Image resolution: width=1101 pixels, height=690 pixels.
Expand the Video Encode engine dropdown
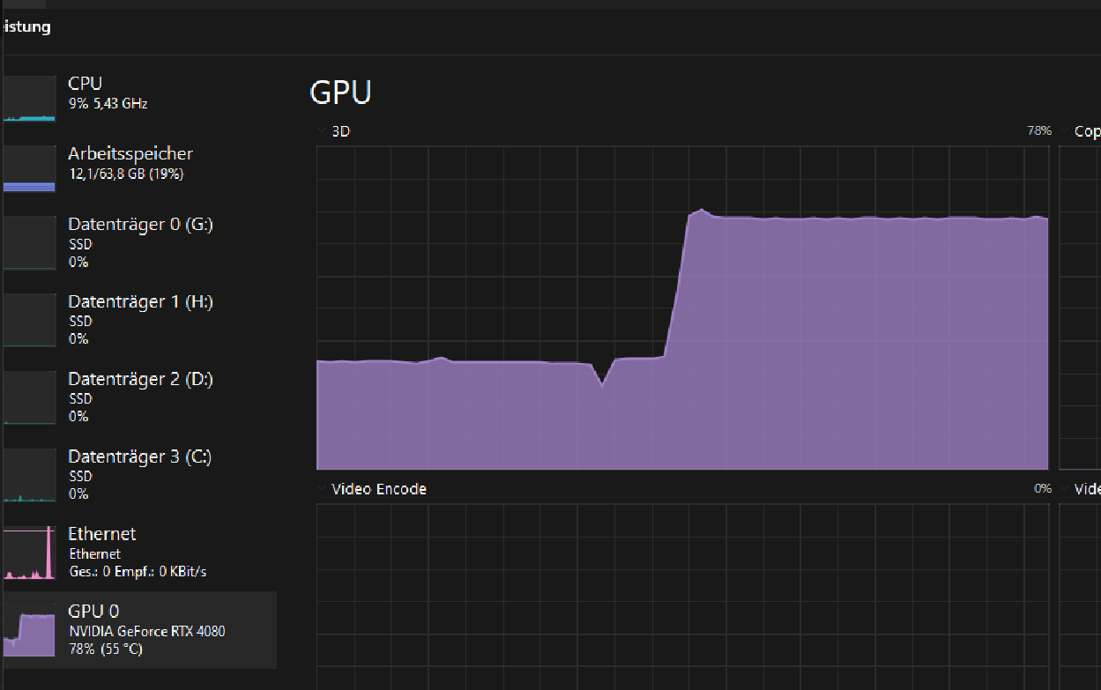[322, 489]
